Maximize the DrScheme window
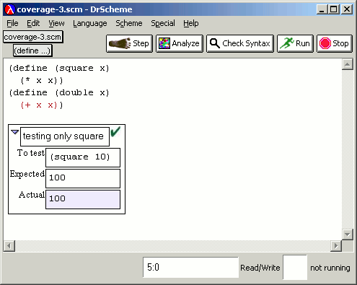The width and height of the screenshot is (357, 285). pos(334,9)
